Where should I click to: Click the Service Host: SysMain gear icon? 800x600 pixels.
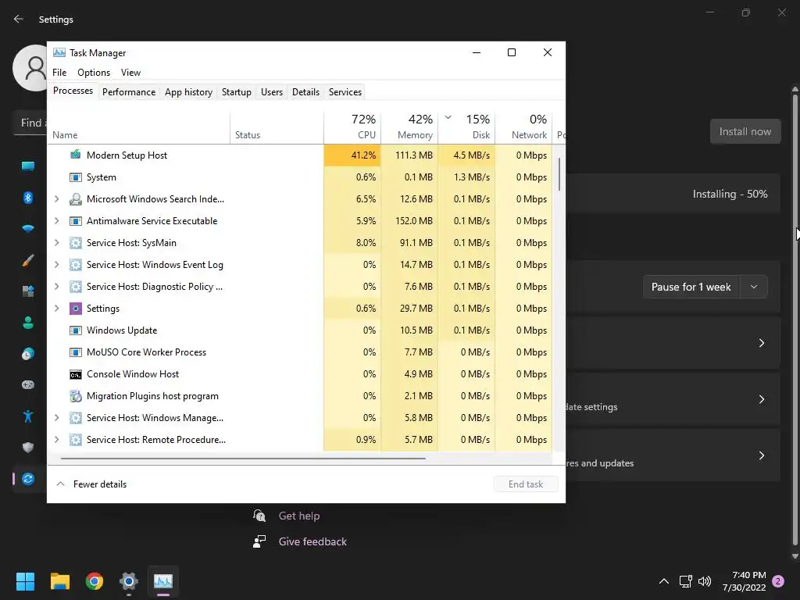coord(76,243)
